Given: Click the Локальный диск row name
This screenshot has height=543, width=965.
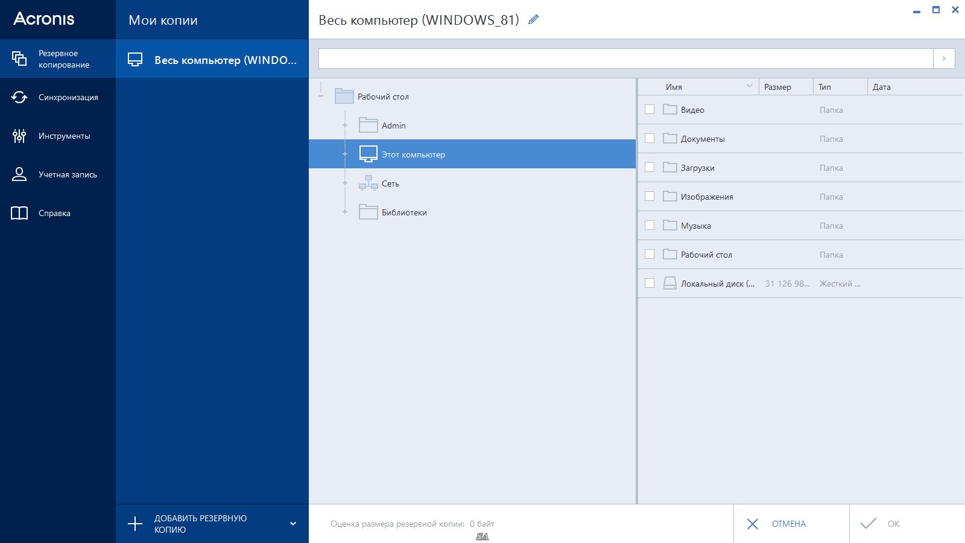Looking at the screenshot, I should [718, 284].
